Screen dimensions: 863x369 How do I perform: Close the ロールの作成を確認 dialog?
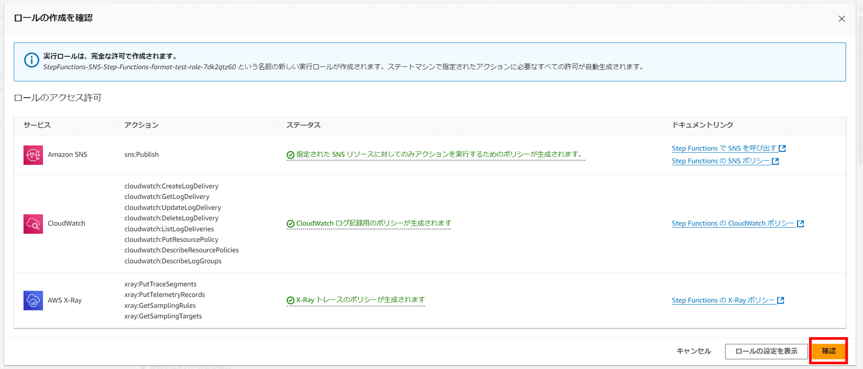[841, 19]
